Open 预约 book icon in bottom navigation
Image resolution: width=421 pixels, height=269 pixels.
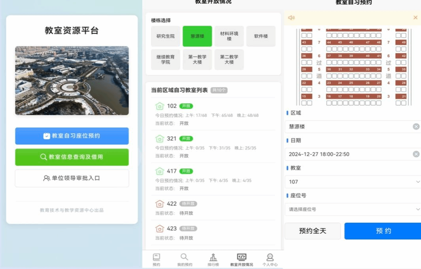click(156, 258)
